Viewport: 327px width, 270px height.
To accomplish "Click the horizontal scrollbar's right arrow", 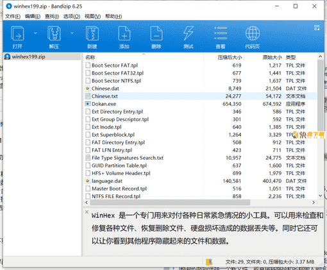I will pos(314,202).
